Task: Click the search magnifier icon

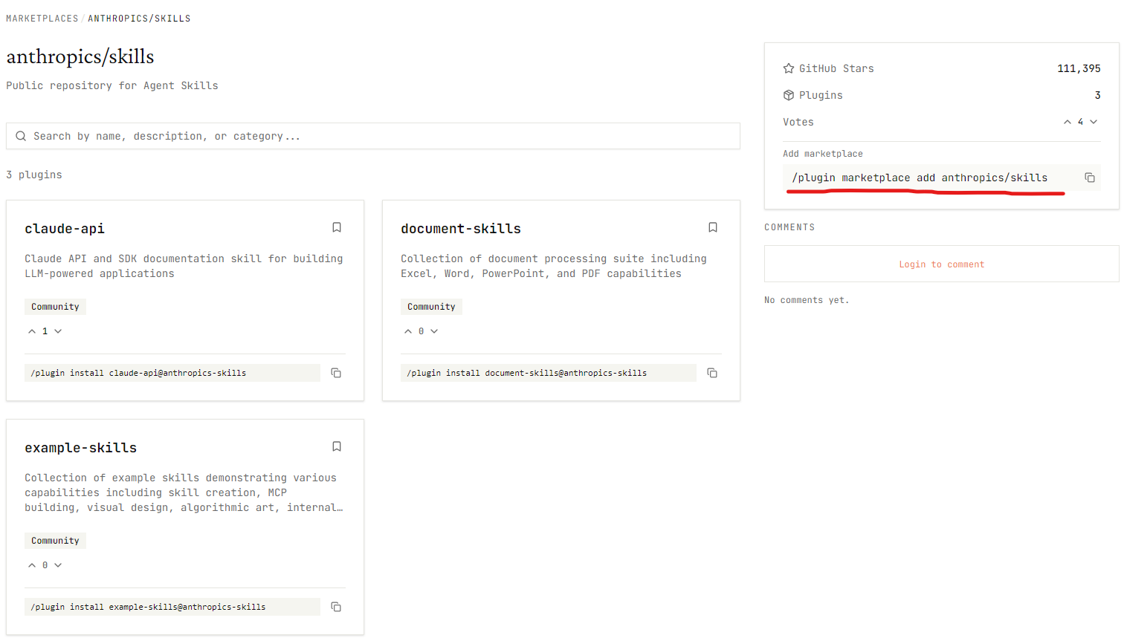Action: point(21,136)
